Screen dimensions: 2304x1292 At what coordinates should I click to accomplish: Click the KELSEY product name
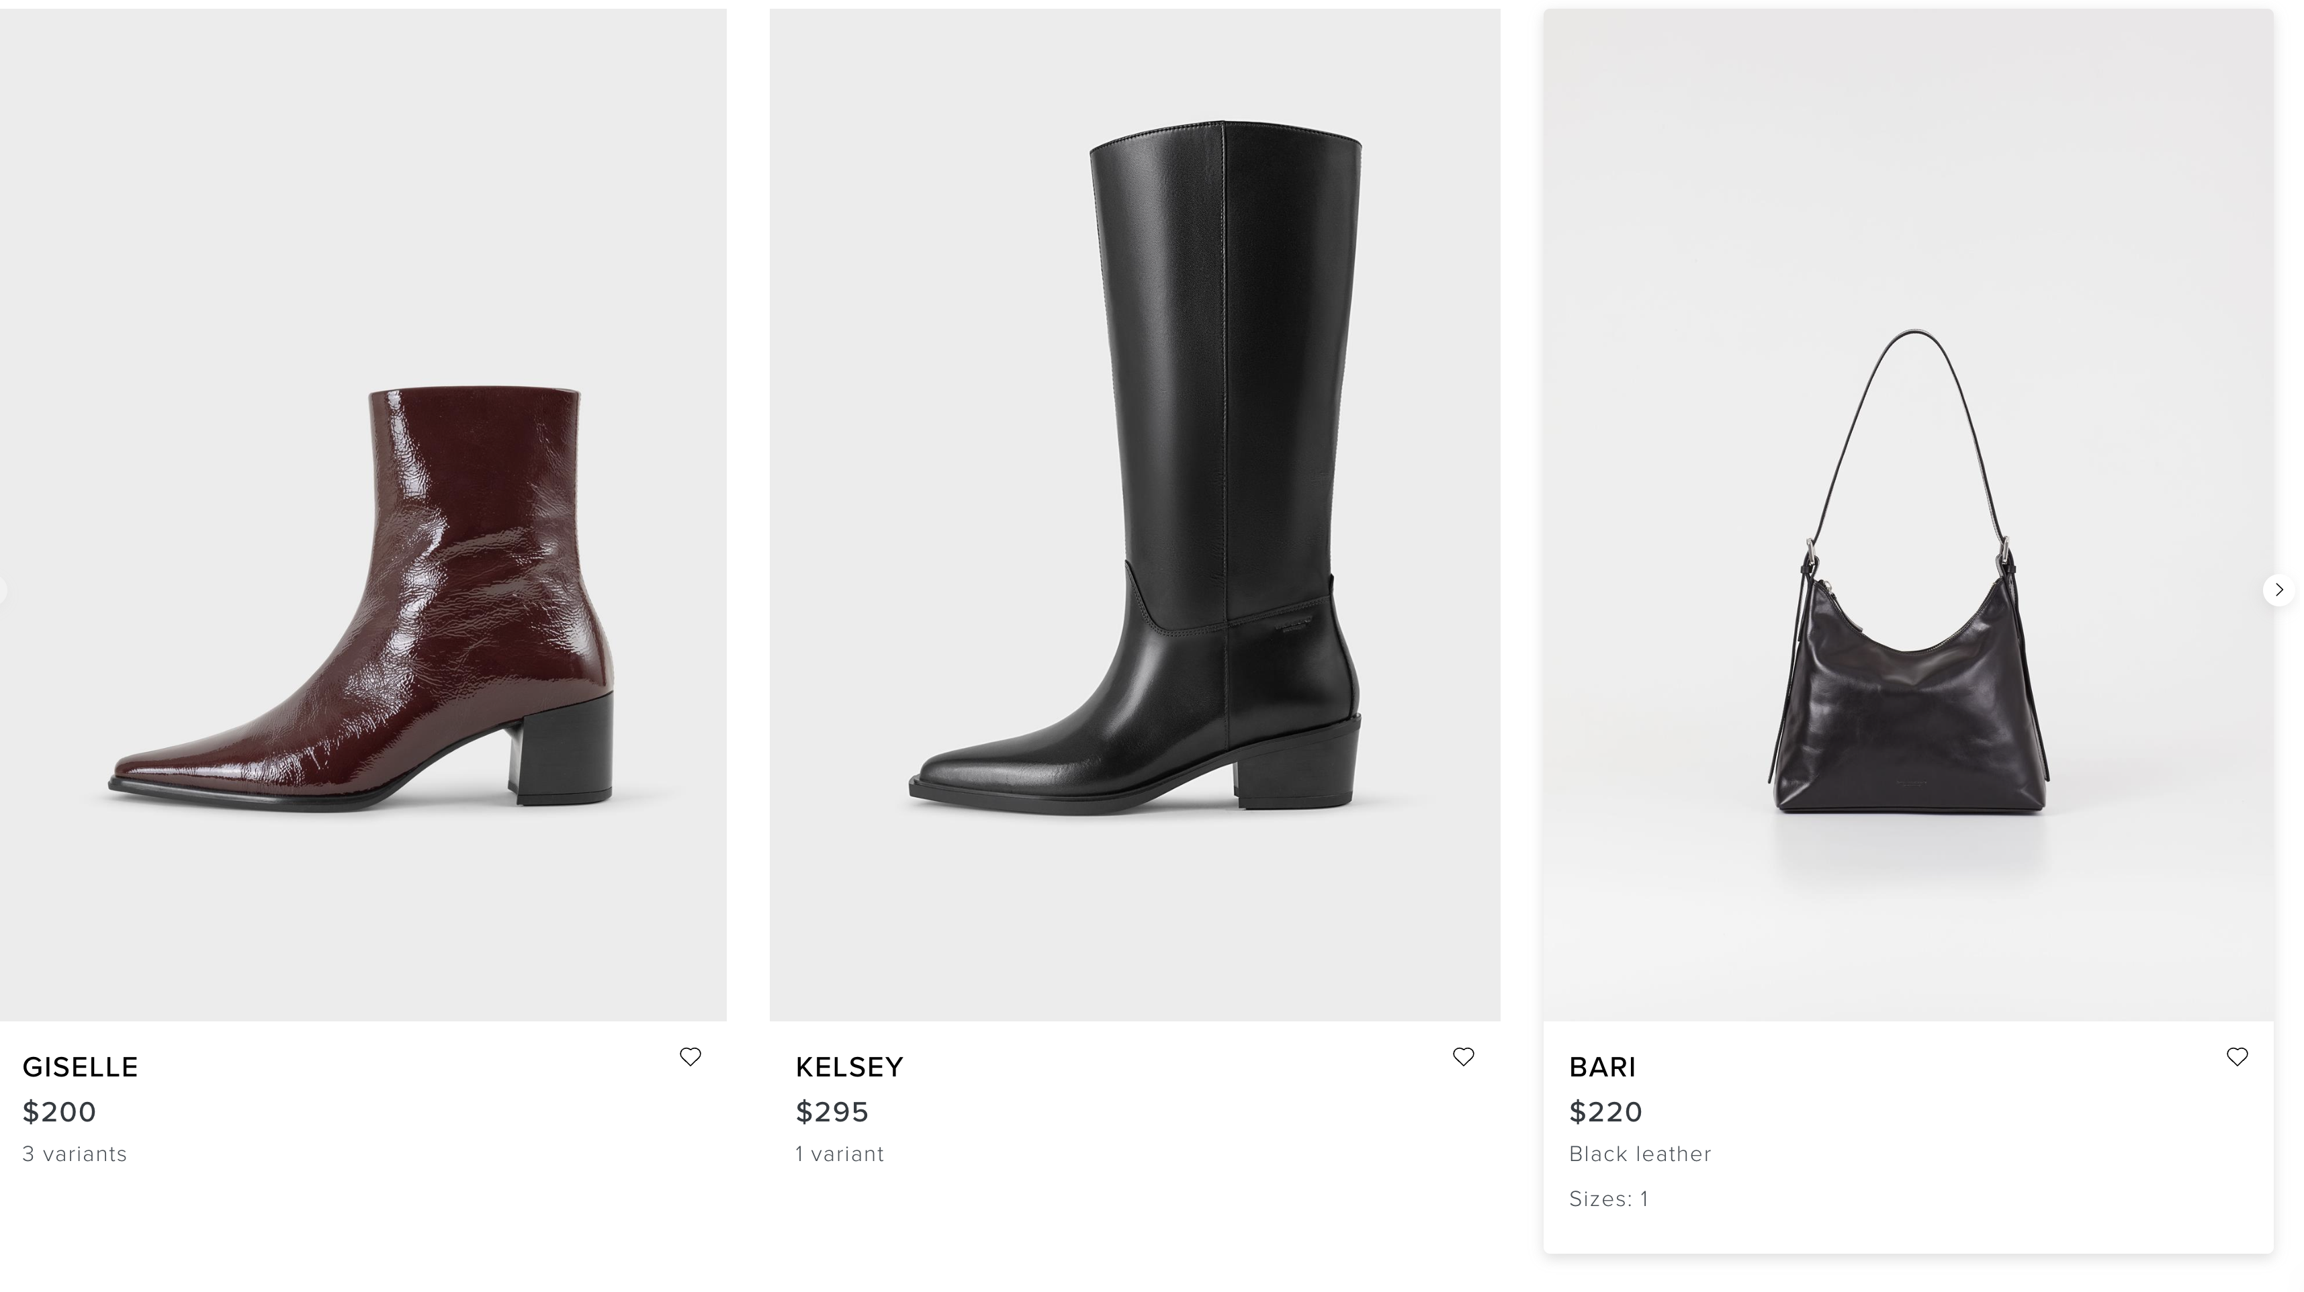click(850, 1068)
